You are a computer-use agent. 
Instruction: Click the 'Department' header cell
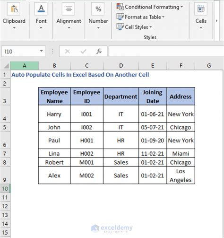121,97
